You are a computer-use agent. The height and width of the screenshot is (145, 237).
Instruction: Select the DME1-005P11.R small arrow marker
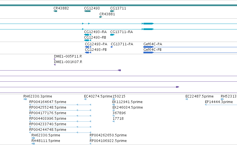click(x=55, y=59)
